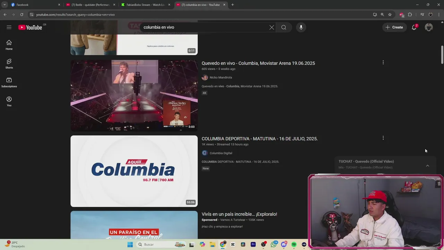View site information icon in address bar
This screenshot has height=250, width=444.
pyautogui.click(x=32, y=15)
